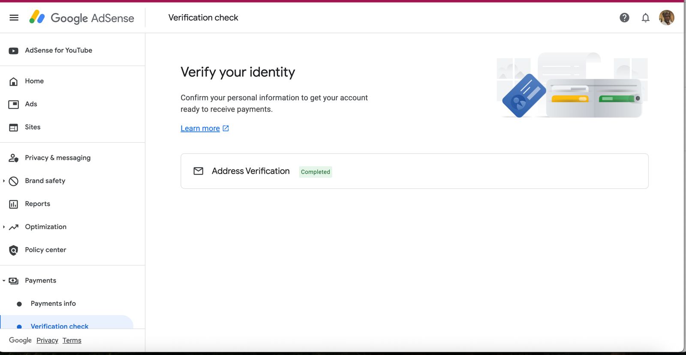The height and width of the screenshot is (355, 686).
Task: Open the Sites menu item
Action: click(x=33, y=127)
